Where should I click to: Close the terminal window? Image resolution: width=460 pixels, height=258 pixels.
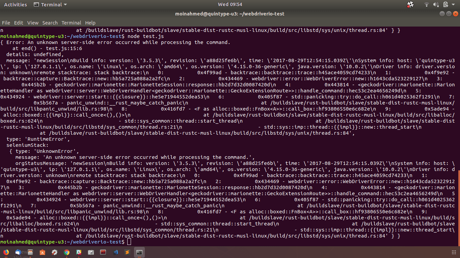455,14
